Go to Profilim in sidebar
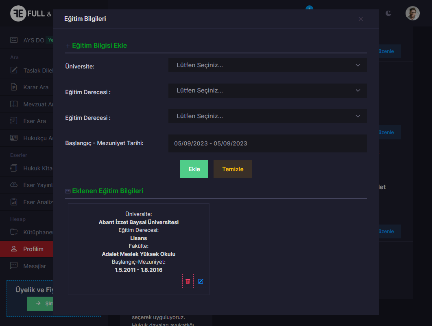This screenshot has height=326, width=432. pyautogui.click(x=33, y=249)
